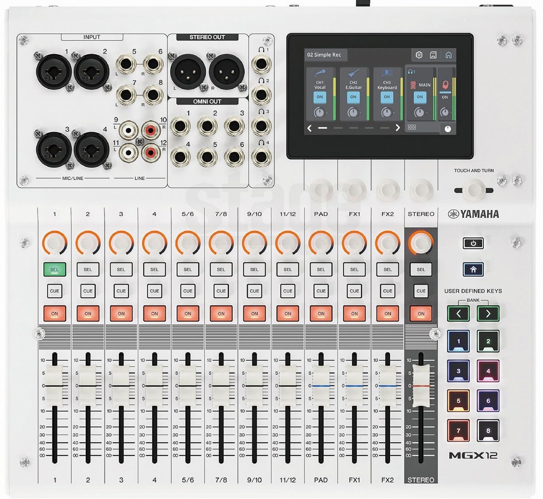The image size is (543, 499).
Task: Toggle the STEREO master ON button
Action: (421, 314)
